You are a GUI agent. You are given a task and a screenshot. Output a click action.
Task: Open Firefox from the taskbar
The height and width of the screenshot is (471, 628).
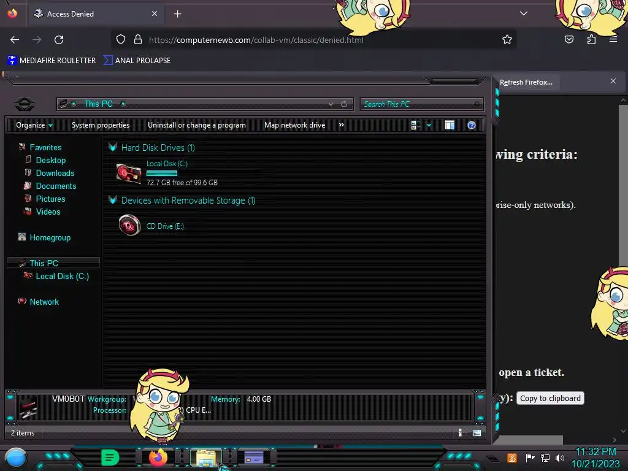pyautogui.click(x=158, y=458)
